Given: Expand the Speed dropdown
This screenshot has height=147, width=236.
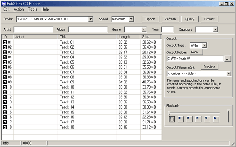Looking at the screenshot, I should [x=131, y=19].
